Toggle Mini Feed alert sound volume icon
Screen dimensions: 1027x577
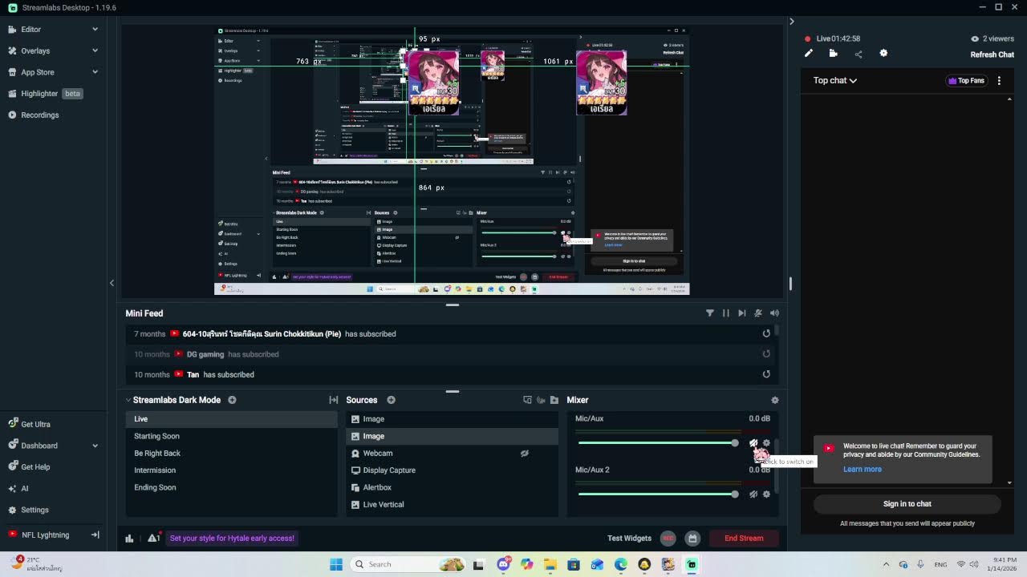pyautogui.click(x=774, y=313)
